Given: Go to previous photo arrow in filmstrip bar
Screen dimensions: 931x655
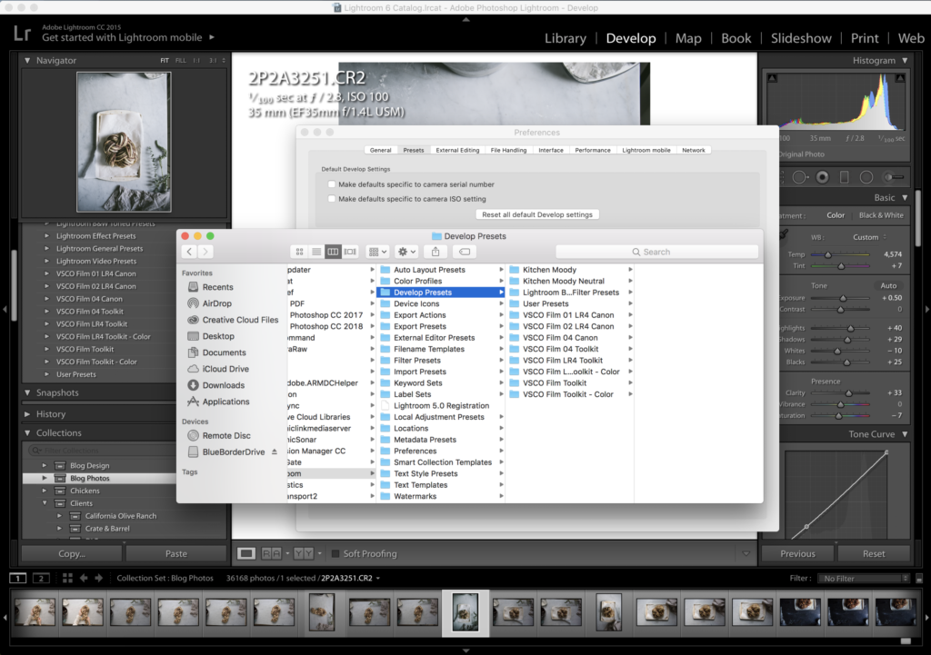Looking at the screenshot, I should point(84,578).
